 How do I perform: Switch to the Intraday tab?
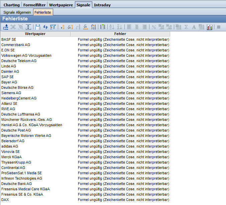point(102,5)
